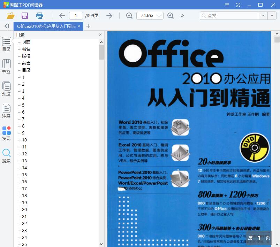Click the page number input field
280x247 pixels.
click(76, 16)
